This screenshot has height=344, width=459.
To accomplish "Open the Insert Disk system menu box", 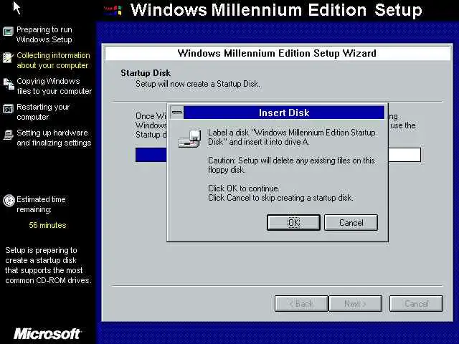I will 177,113.
